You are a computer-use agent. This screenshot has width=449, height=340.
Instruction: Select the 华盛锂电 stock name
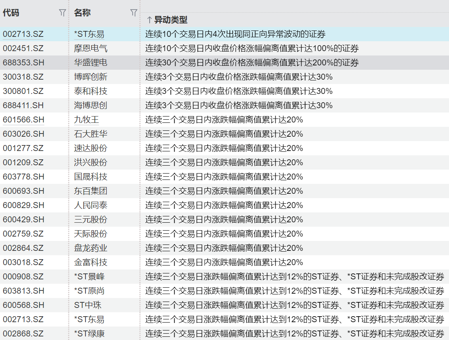click(90, 63)
